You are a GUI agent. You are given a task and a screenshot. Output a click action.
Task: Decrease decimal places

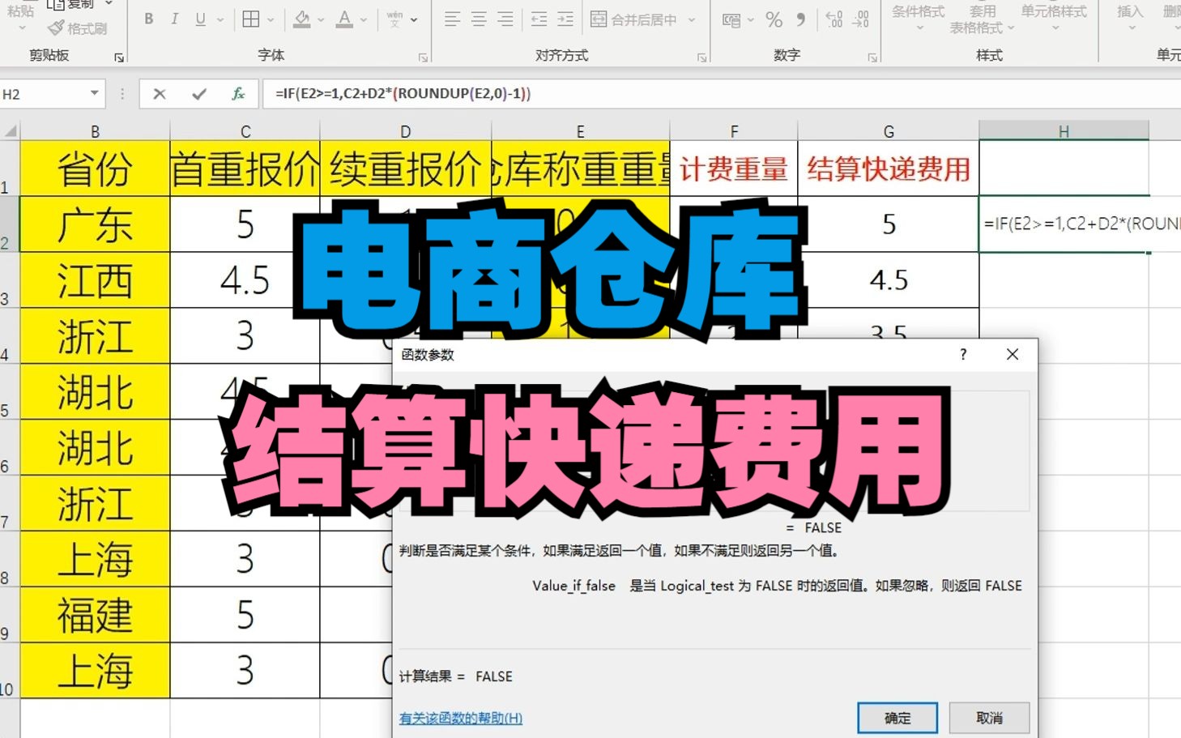pos(861,19)
